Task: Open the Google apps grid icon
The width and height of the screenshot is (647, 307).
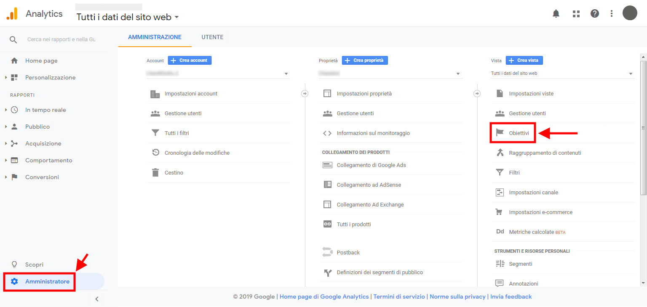Action: point(576,13)
